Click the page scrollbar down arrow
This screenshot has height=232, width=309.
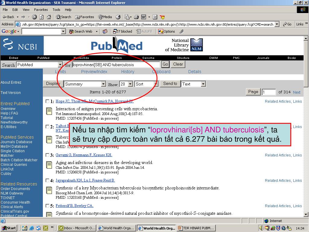coord(306,214)
